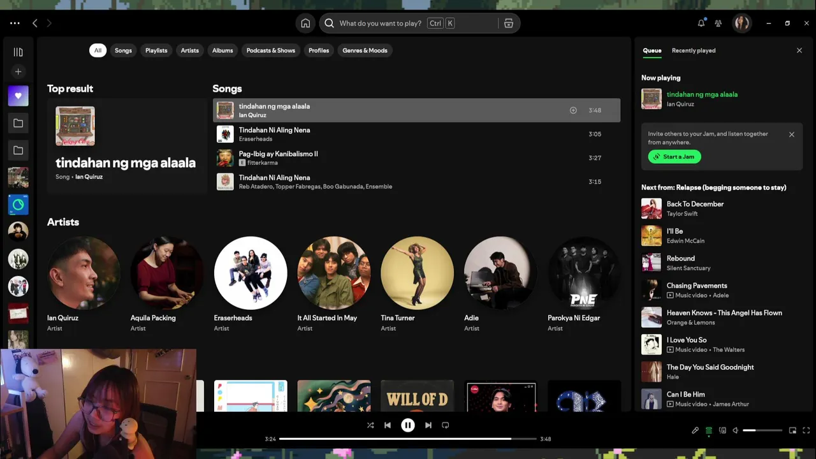Play Pag-Ibig ay Kanibalismo II
The height and width of the screenshot is (459, 816).
[x=416, y=158]
